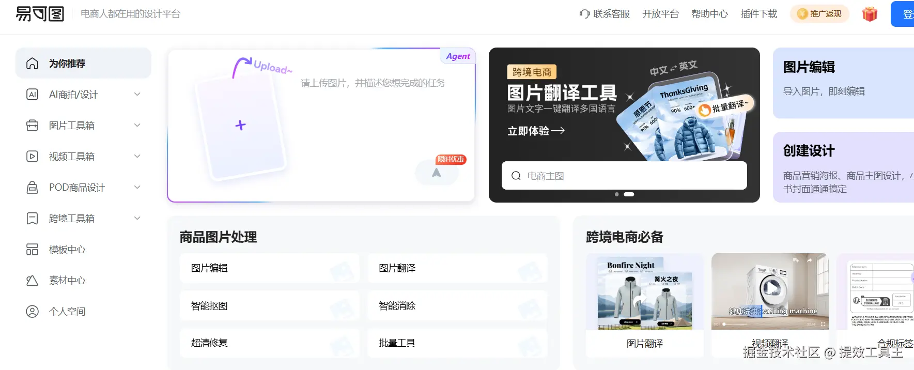Image resolution: width=914 pixels, height=370 pixels.
Task: Click the bag icon beside POD商品设计
Action: click(32, 188)
